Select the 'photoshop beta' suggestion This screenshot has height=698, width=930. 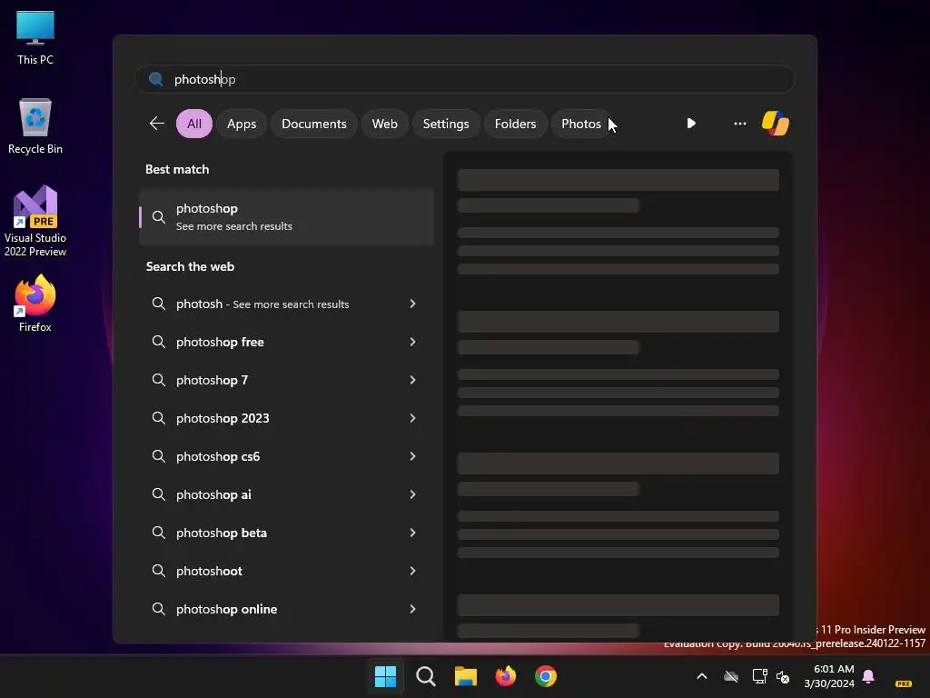(x=286, y=533)
